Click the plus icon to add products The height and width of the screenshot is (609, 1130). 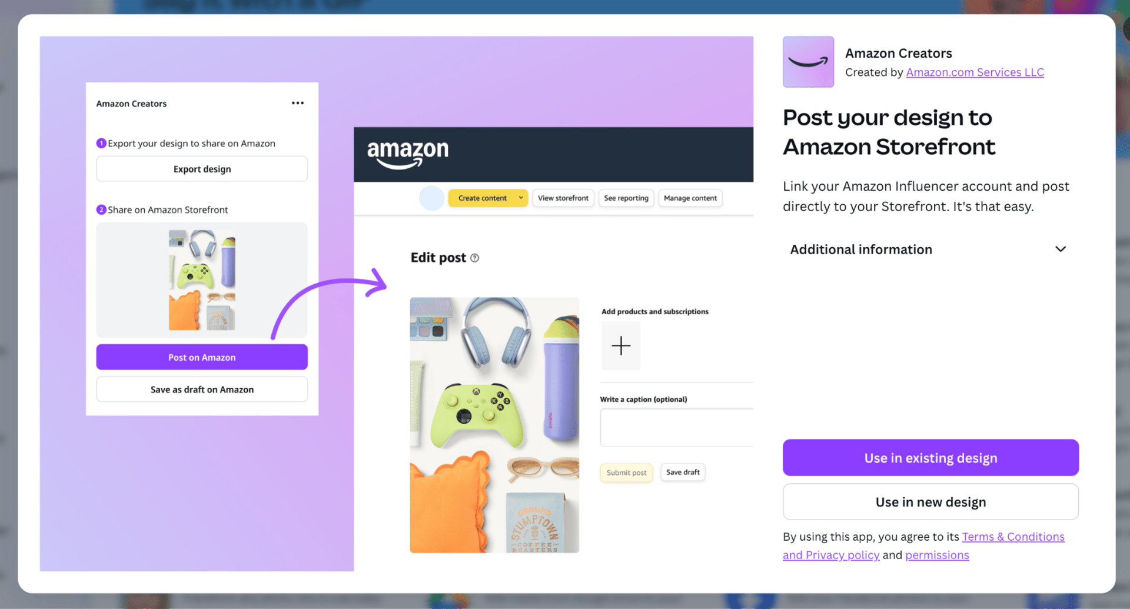[x=621, y=345]
